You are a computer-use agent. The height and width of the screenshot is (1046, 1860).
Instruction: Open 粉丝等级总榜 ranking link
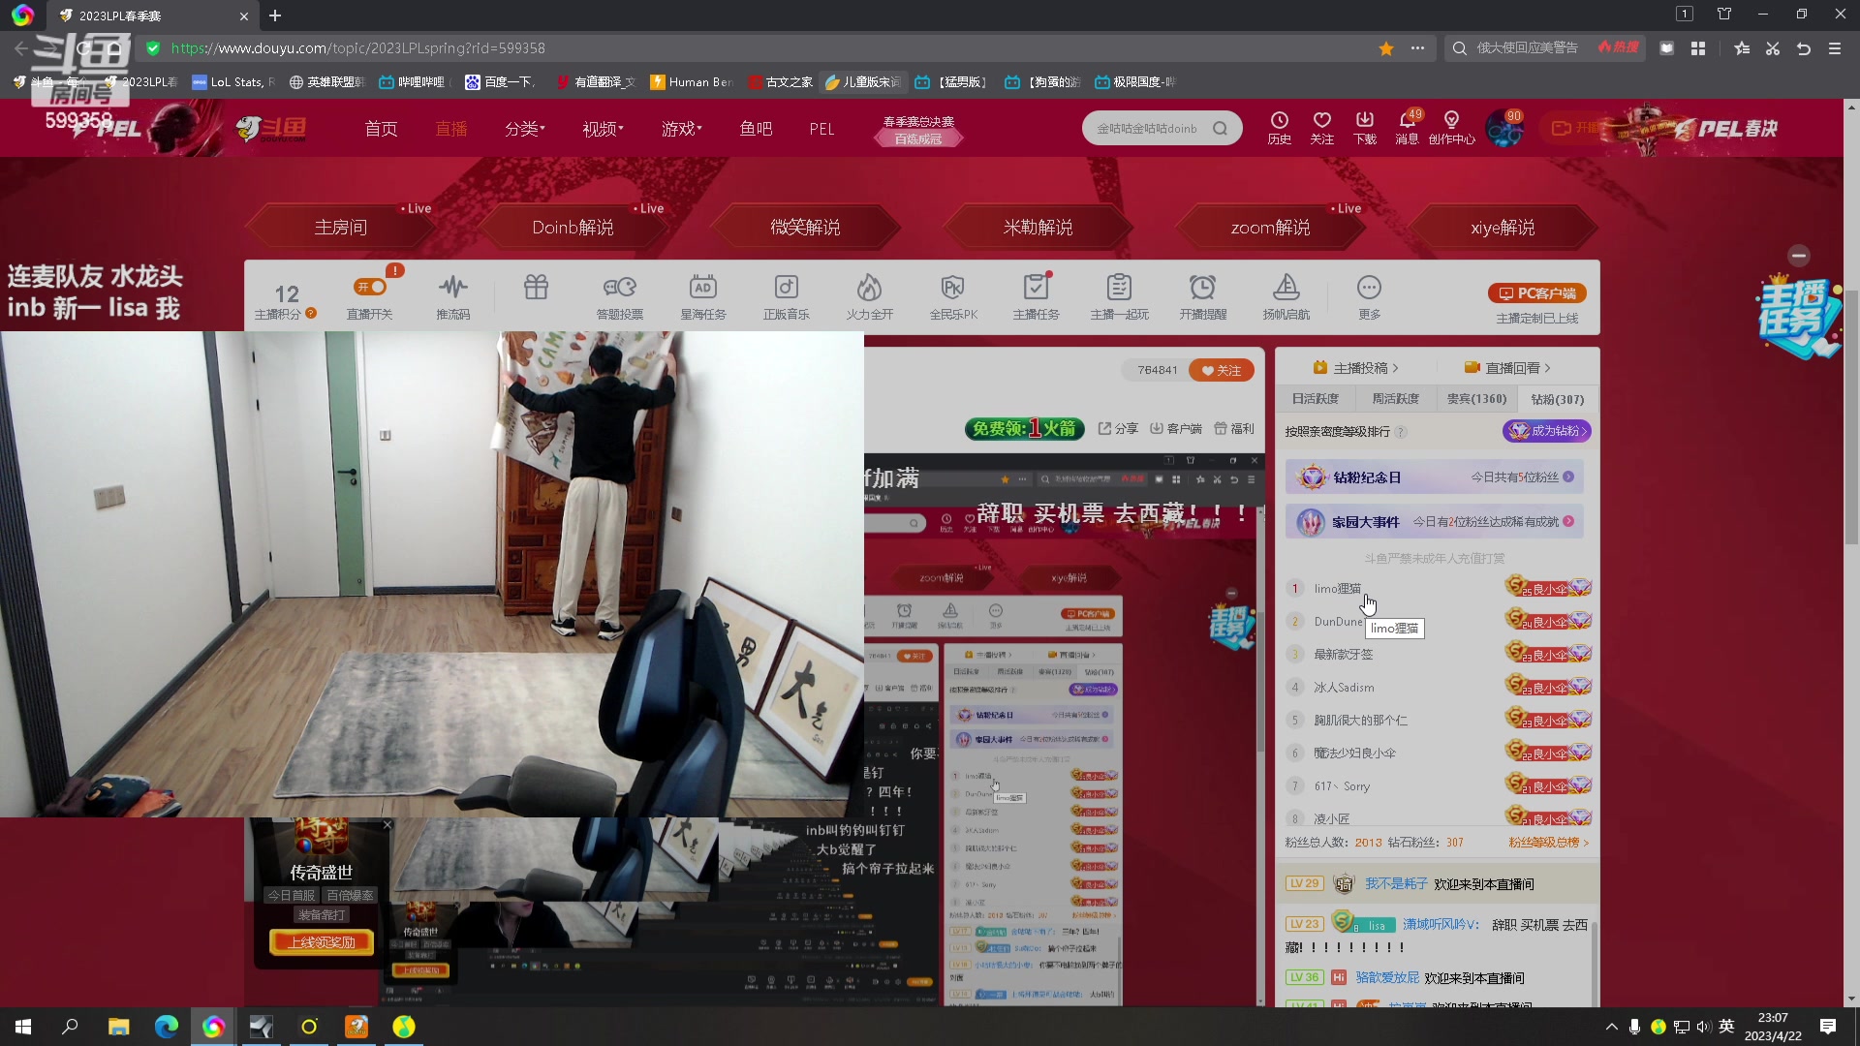[x=1548, y=843]
